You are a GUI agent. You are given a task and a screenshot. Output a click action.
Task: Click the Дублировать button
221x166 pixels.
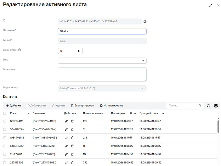(x=37, y=106)
